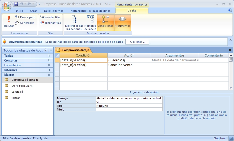Click the Opciones... security button

[x=137, y=42]
